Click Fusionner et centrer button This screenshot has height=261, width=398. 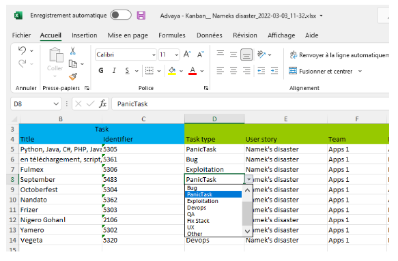point(321,71)
